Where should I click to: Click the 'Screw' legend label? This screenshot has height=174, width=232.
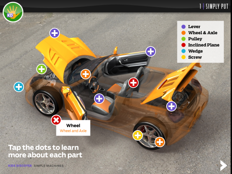[x=195, y=57]
